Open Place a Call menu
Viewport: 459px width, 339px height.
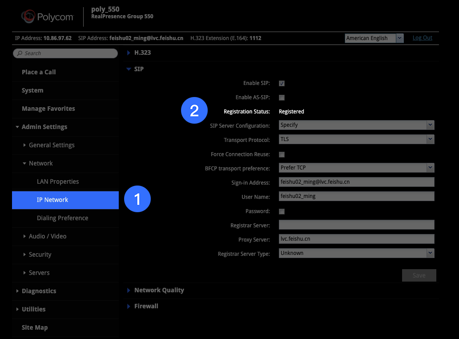39,72
